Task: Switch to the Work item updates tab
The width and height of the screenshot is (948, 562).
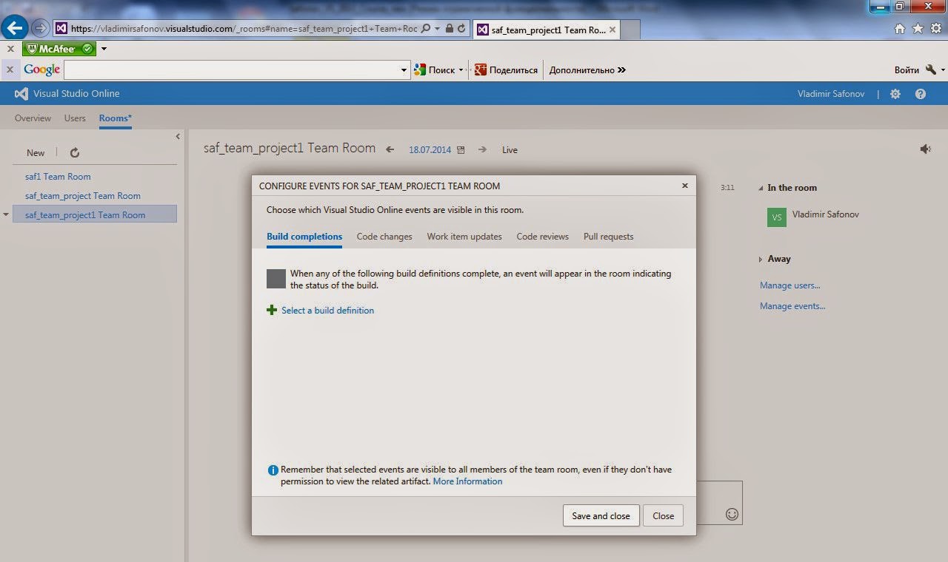Action: 464,237
